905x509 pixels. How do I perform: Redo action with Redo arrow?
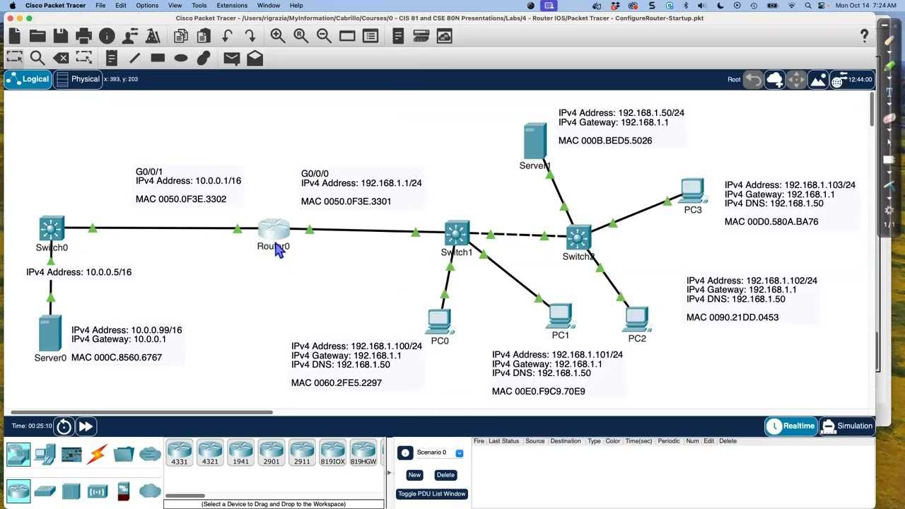coord(250,36)
